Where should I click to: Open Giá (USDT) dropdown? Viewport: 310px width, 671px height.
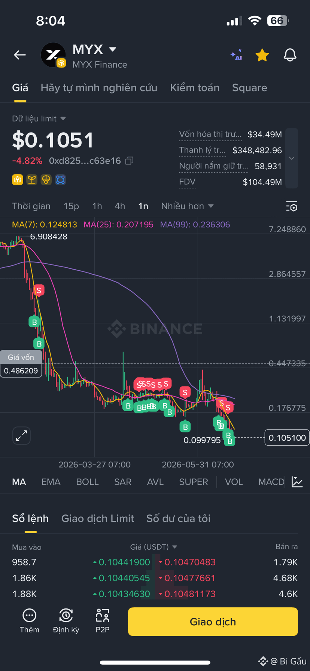[154, 547]
